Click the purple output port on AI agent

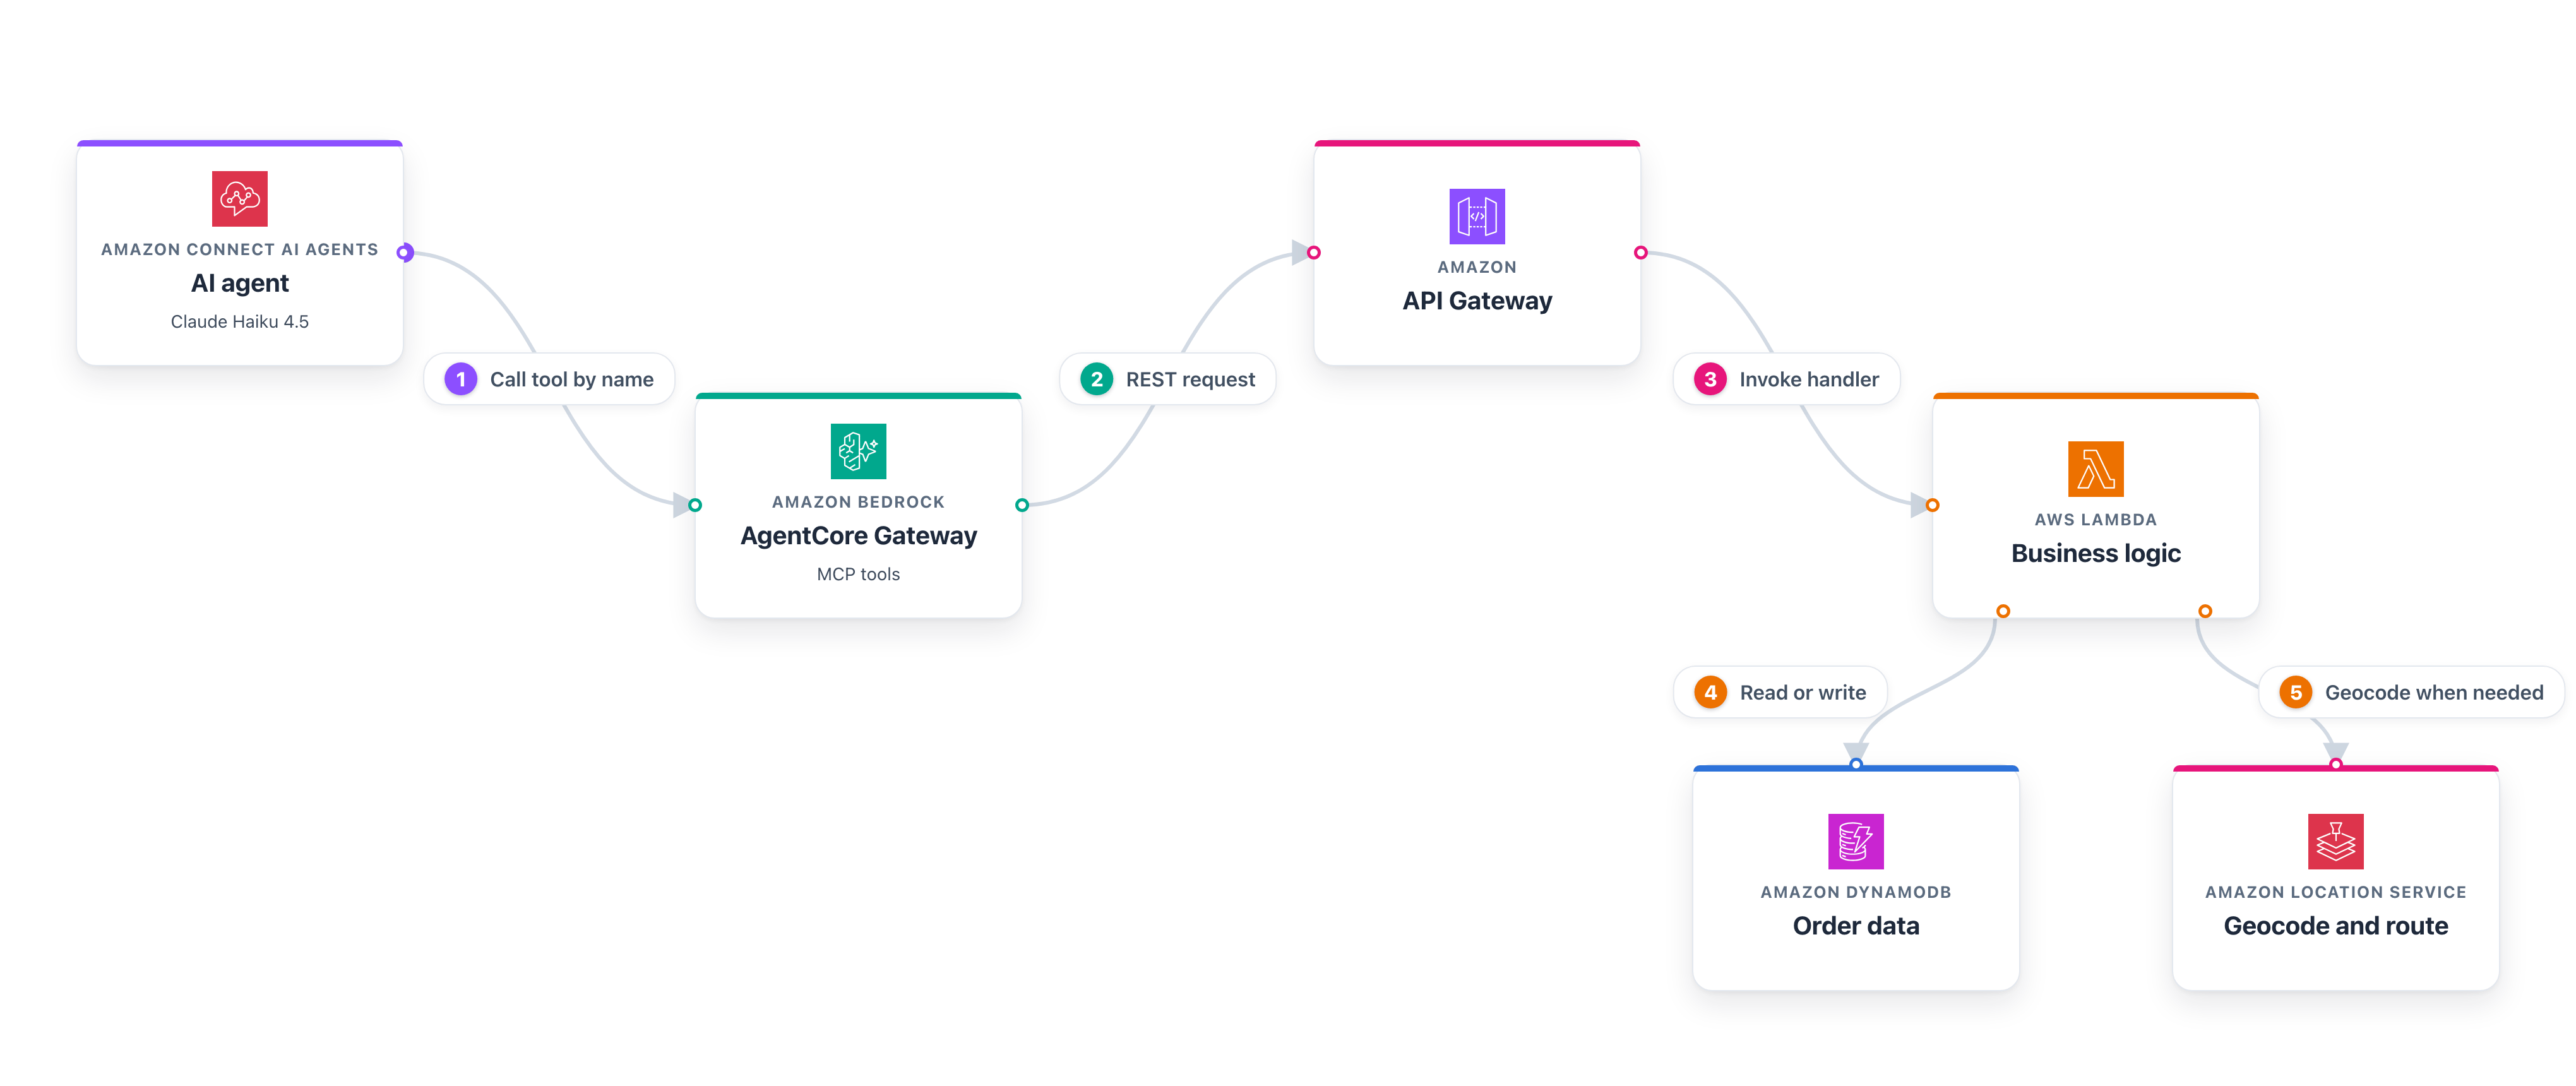pyautogui.click(x=404, y=252)
